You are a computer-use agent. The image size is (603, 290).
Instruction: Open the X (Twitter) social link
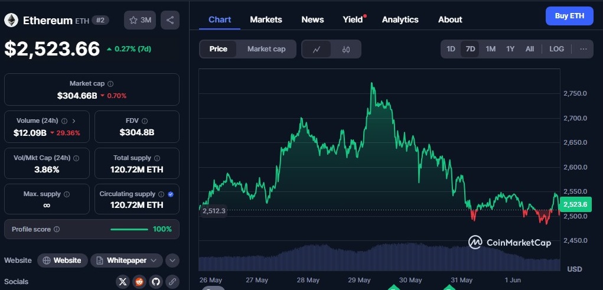[x=123, y=282]
